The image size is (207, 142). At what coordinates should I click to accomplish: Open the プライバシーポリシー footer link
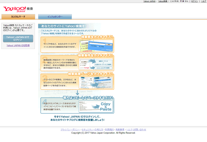click(70, 130)
